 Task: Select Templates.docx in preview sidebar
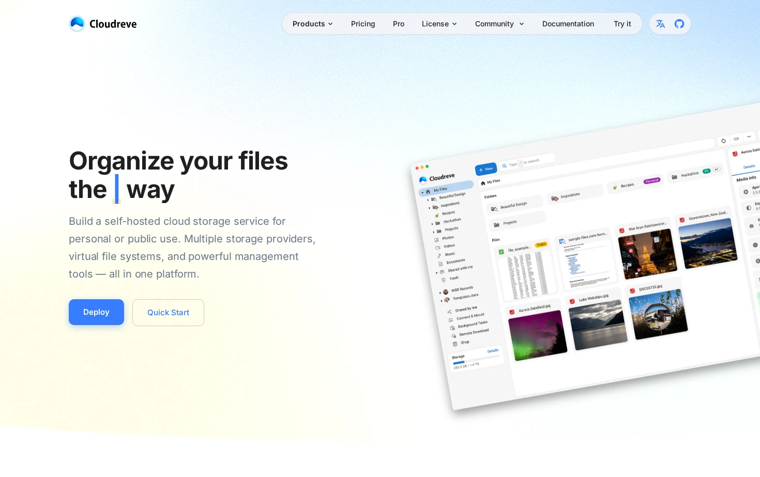[465, 297]
